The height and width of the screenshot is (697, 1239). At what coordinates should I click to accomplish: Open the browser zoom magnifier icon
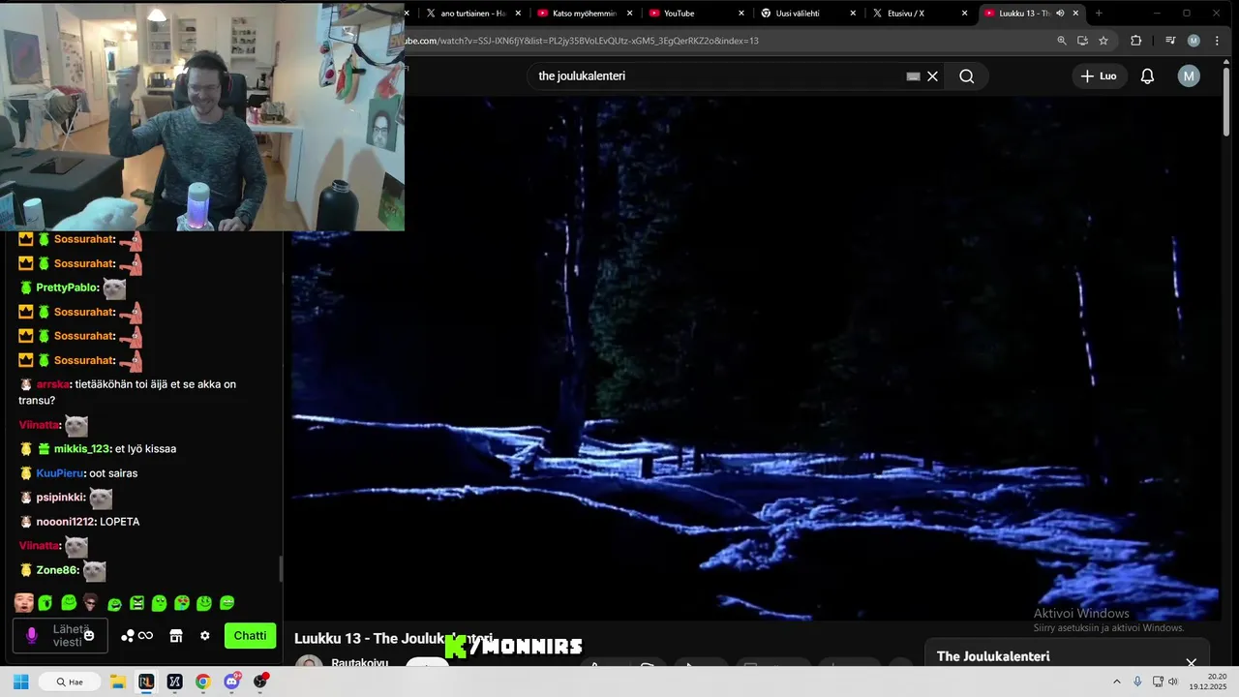click(x=1062, y=41)
